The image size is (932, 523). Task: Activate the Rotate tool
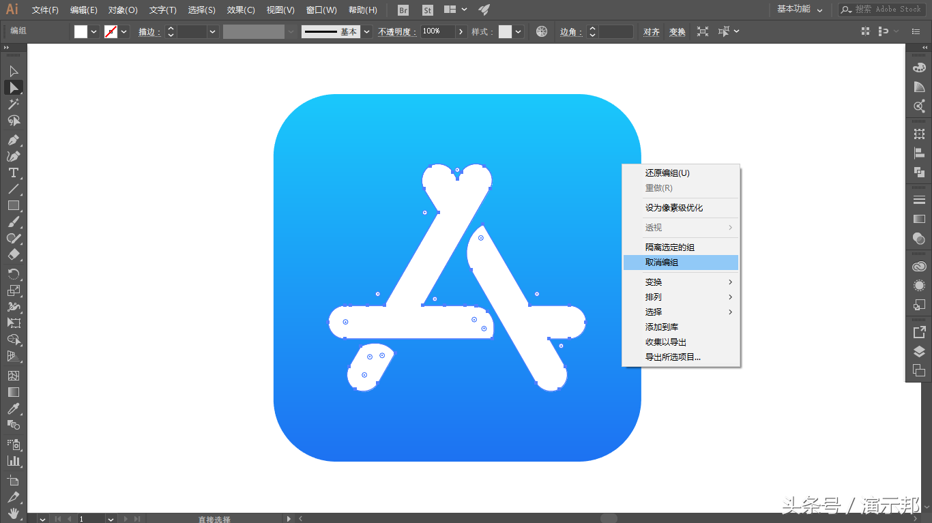(14, 273)
